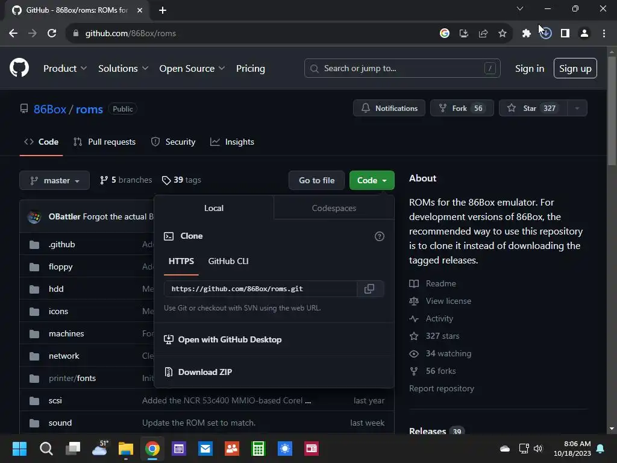
Task: Click the Sign up button
Action: coord(575,69)
